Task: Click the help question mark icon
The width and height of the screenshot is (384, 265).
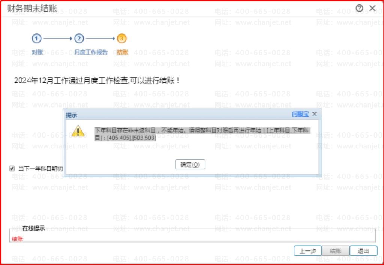Action: (360, 9)
